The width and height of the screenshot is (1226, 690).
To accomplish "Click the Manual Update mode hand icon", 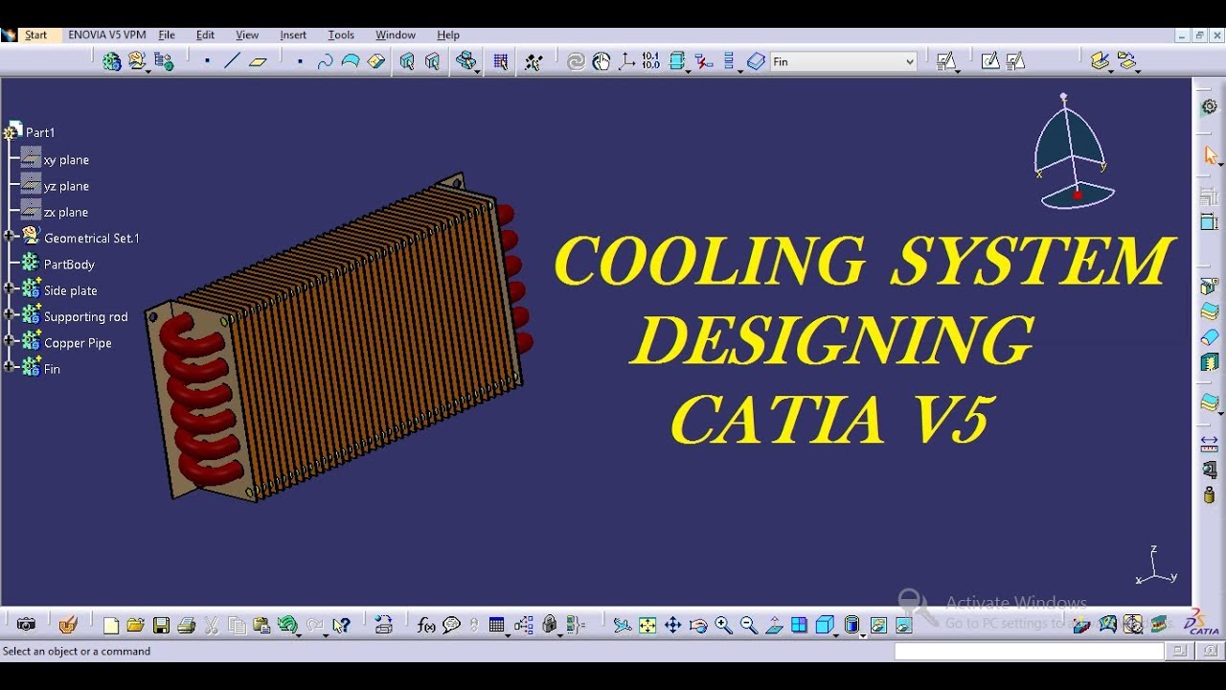I will coord(601,61).
